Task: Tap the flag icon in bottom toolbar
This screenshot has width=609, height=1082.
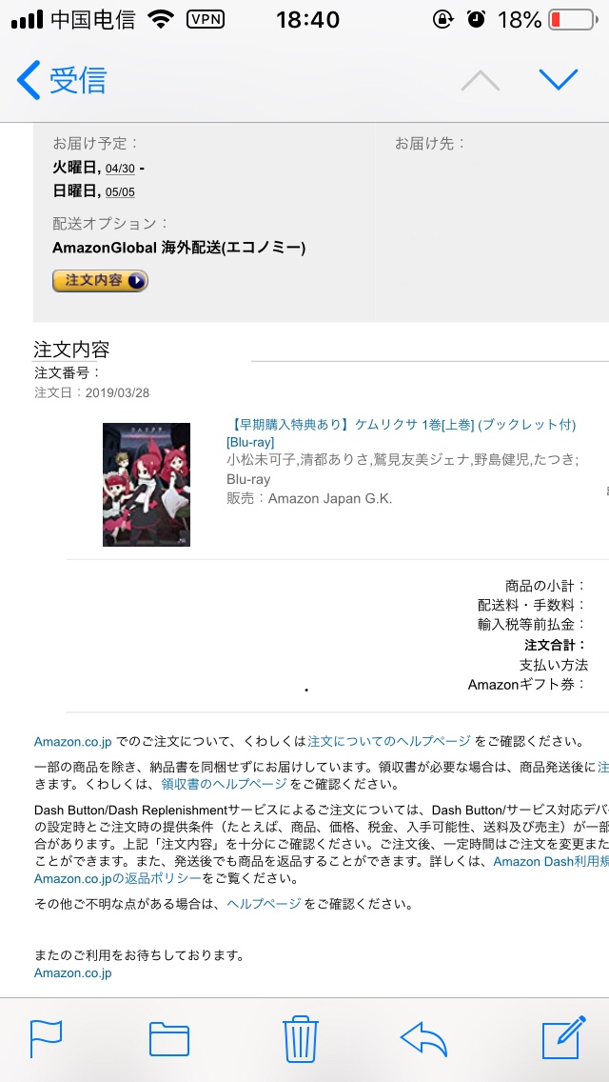Action: [x=47, y=1038]
